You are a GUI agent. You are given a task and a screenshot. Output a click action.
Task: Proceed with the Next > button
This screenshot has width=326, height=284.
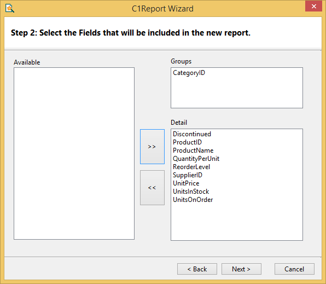(x=241, y=269)
